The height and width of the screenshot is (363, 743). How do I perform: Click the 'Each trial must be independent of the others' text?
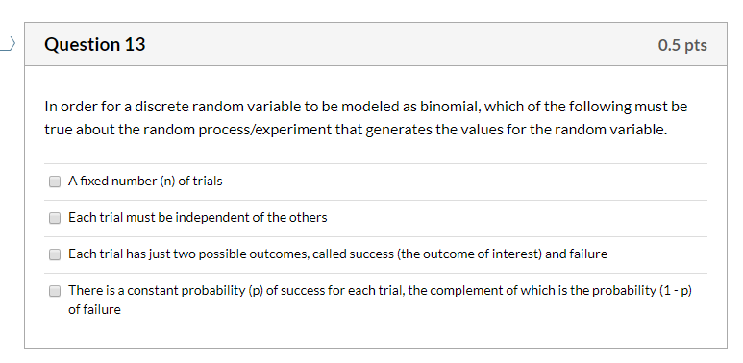[x=198, y=218]
